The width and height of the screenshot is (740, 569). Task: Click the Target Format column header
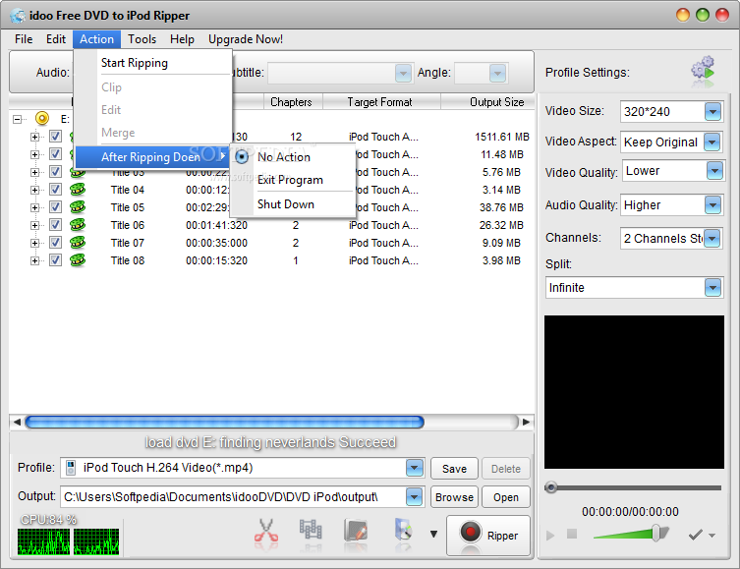point(380,102)
